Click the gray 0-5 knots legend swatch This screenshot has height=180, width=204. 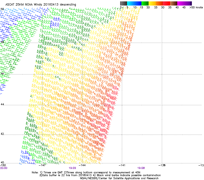124,3
